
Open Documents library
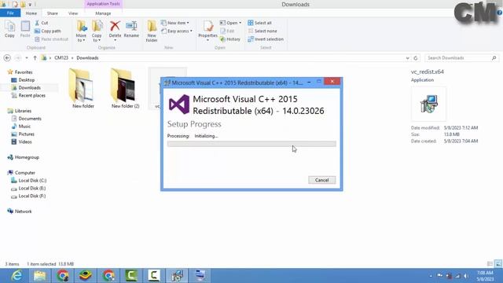pos(30,119)
